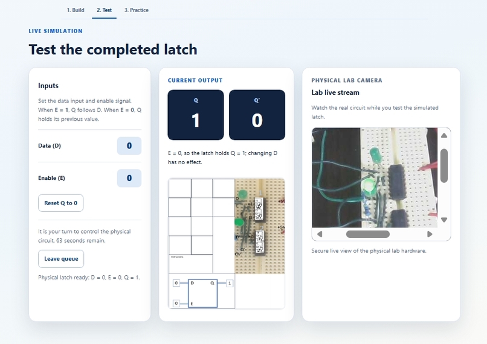The height and width of the screenshot is (344, 487).
Task: Click the lab stream scroll right arrow
Action: (430, 234)
